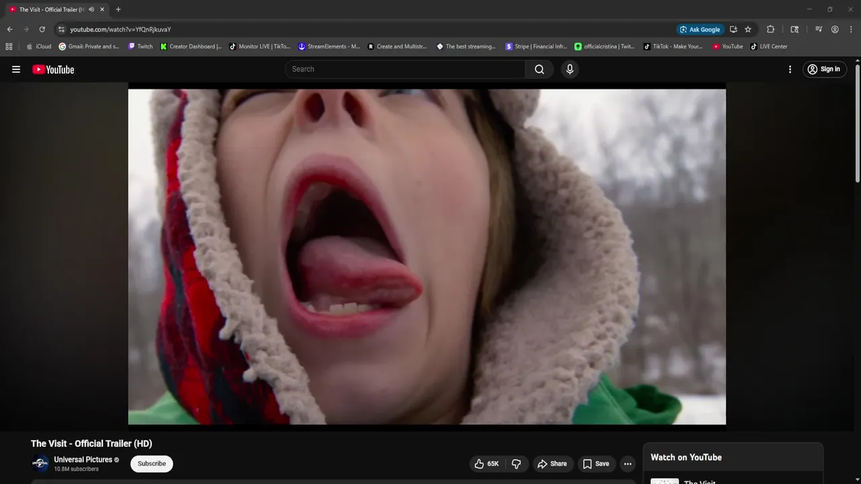Viewport: 861px width, 484px height.
Task: Subscribe to Universal Pictures
Action: 152,464
